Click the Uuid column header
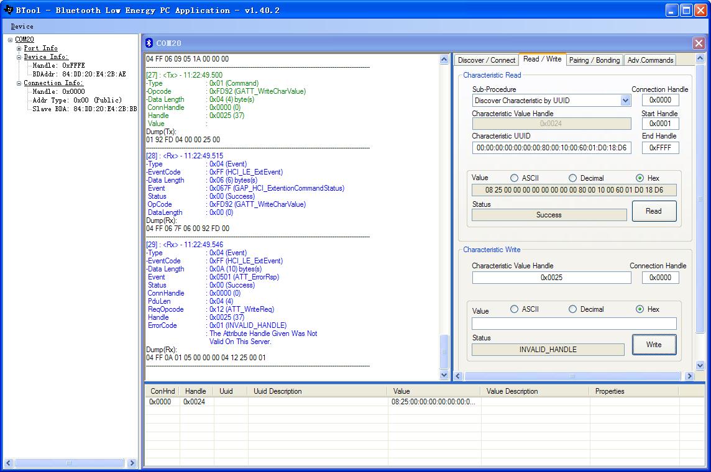Image resolution: width=711 pixels, height=472 pixels. [x=231, y=391]
